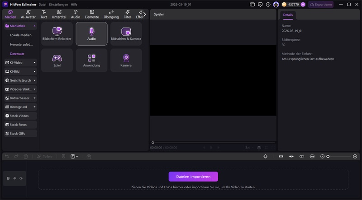Click the Dateien importieren button
362x200 pixels.
click(193, 177)
